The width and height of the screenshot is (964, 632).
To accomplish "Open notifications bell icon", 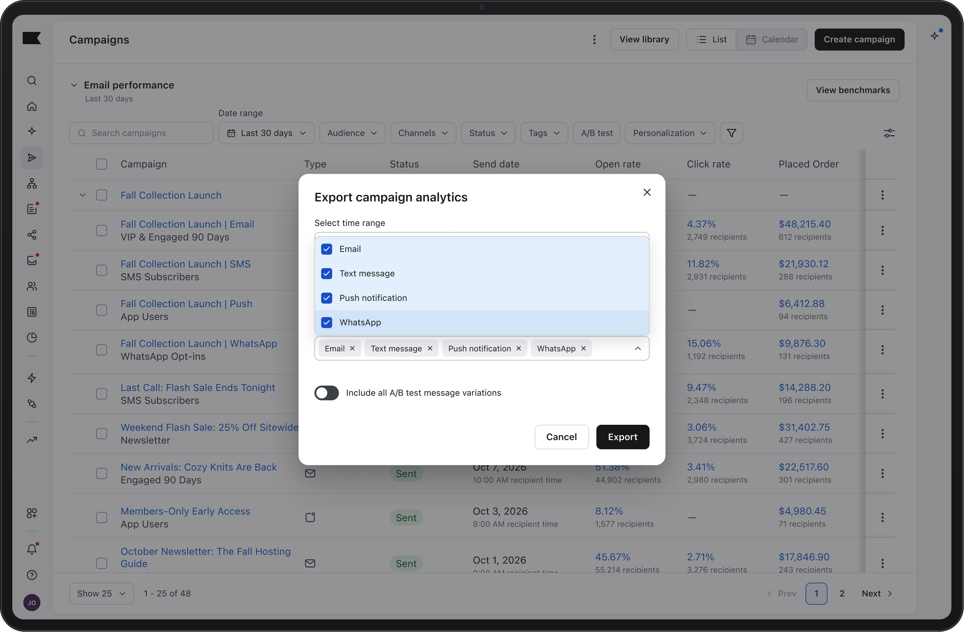I will coord(32,549).
